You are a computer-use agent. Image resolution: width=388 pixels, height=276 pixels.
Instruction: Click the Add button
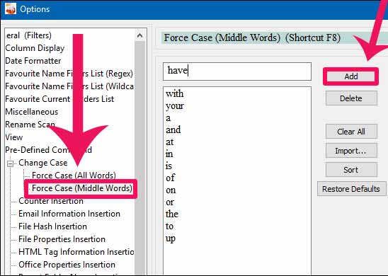[351, 76]
